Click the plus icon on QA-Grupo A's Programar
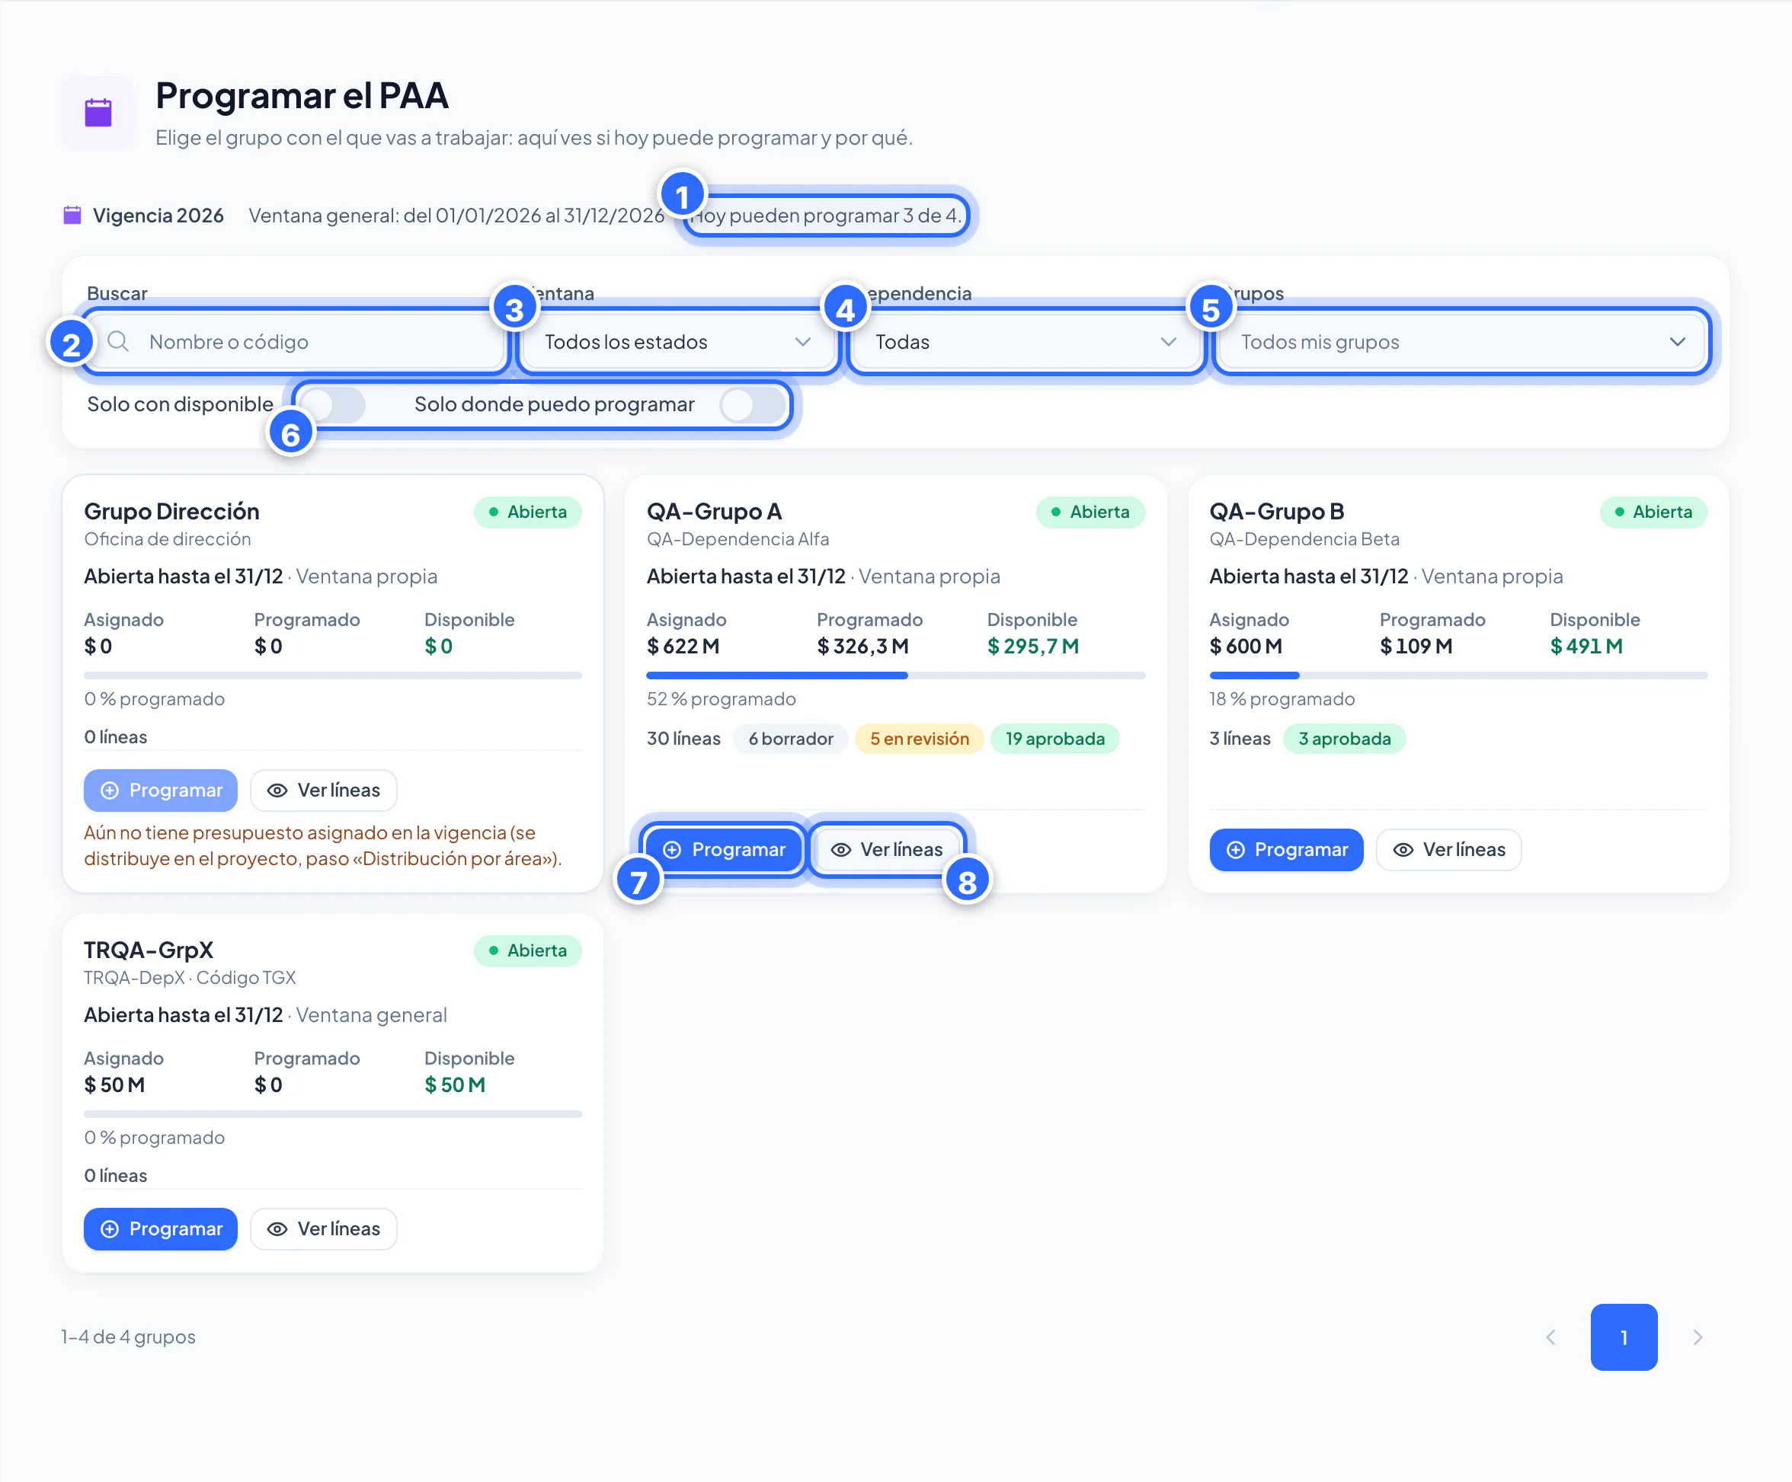 pos(673,849)
